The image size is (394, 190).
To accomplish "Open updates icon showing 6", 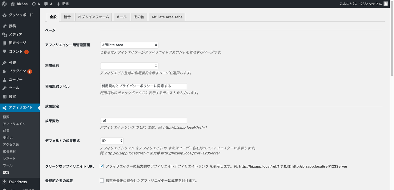I will coord(34,4).
